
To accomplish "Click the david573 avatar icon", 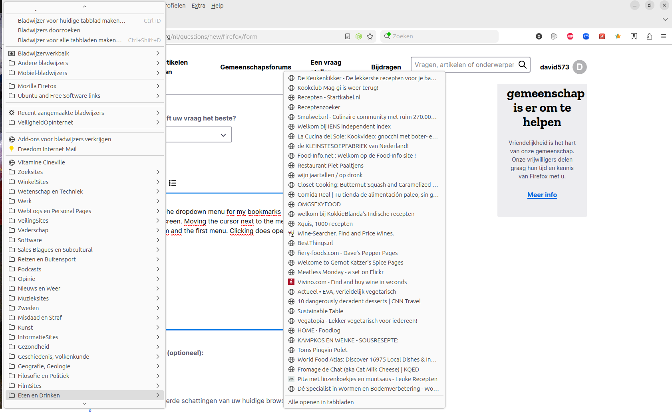I will pos(579,67).
